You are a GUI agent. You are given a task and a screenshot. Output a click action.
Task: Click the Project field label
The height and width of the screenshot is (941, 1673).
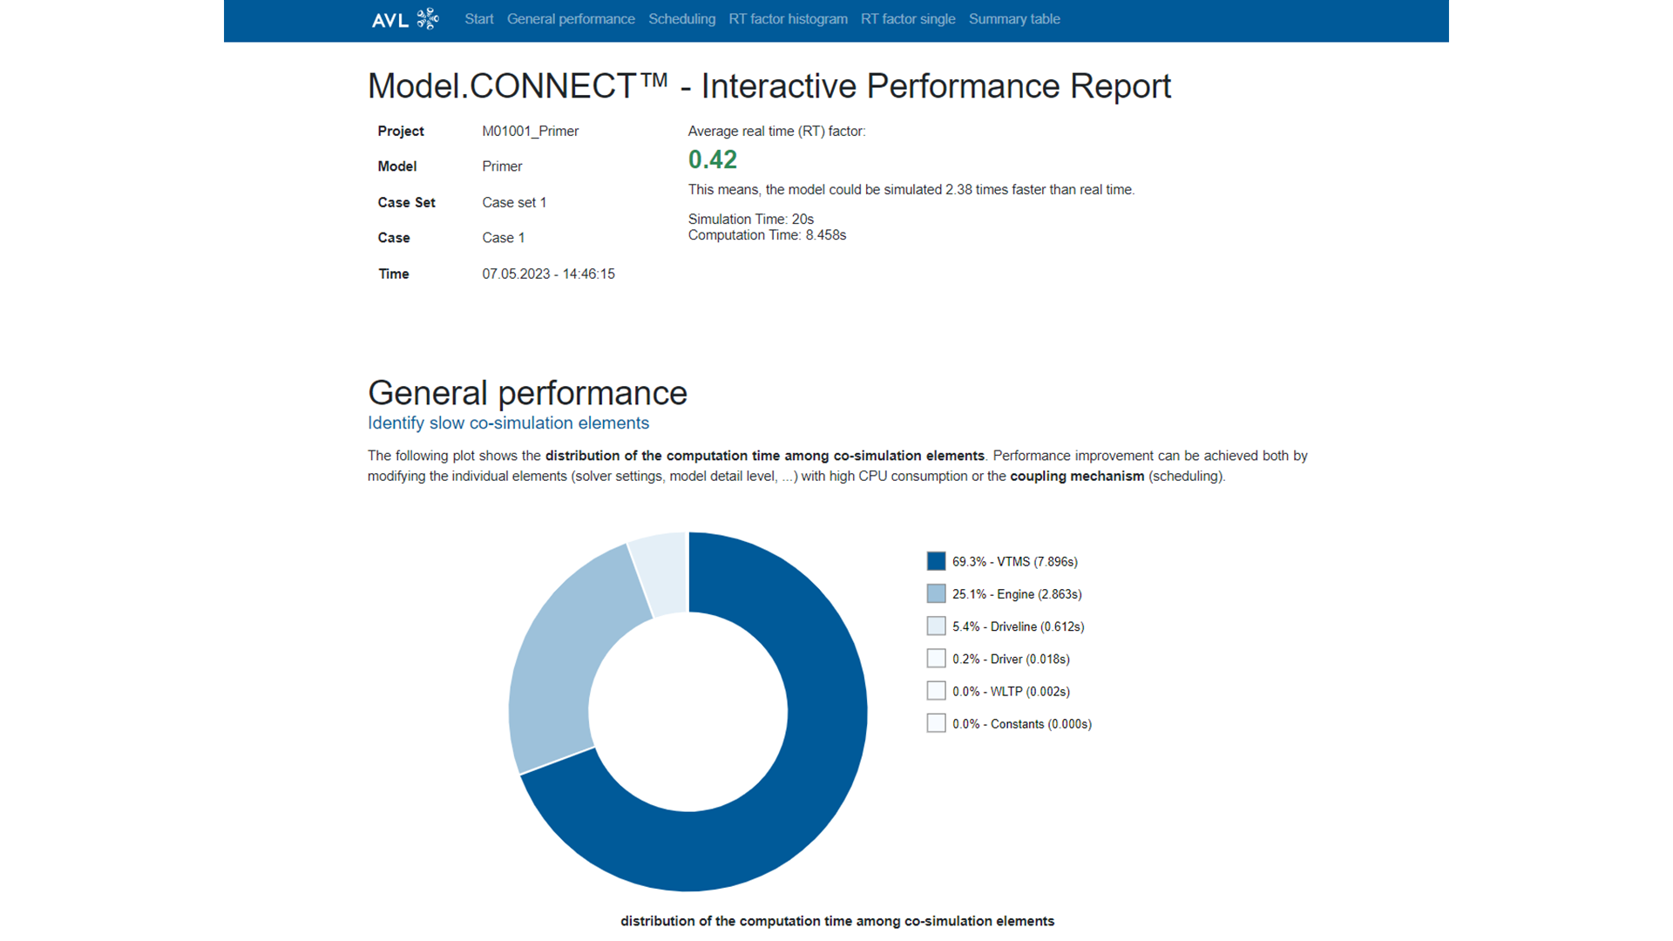point(401,131)
